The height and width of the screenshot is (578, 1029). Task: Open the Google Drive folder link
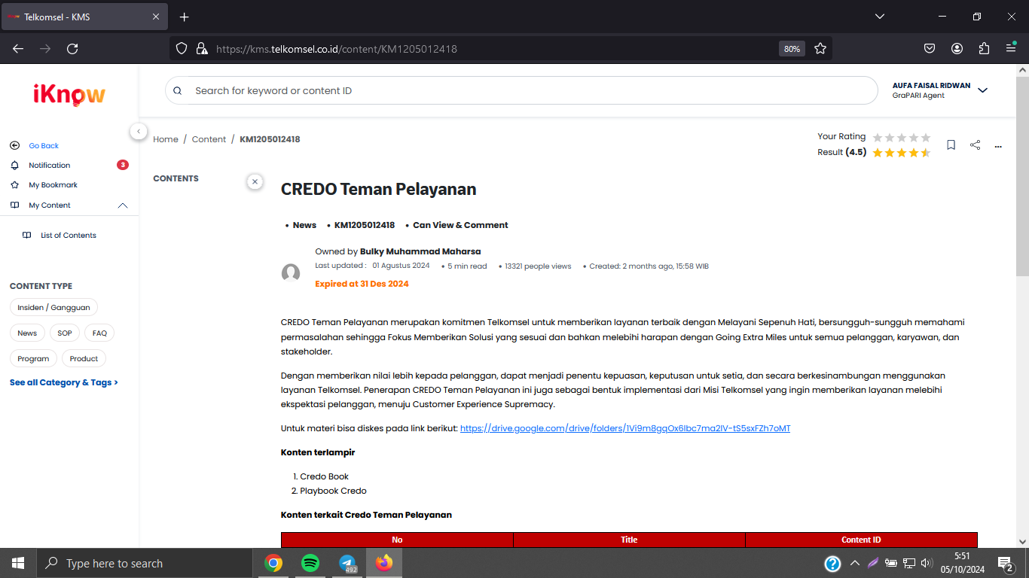(625, 428)
